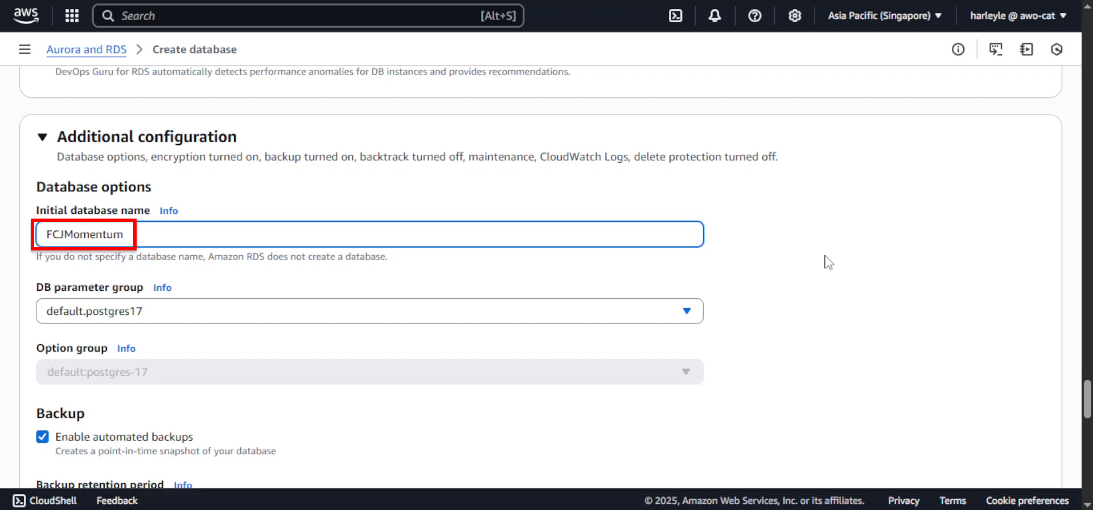
Task: Open Info link for Initial database name
Action: coord(169,211)
